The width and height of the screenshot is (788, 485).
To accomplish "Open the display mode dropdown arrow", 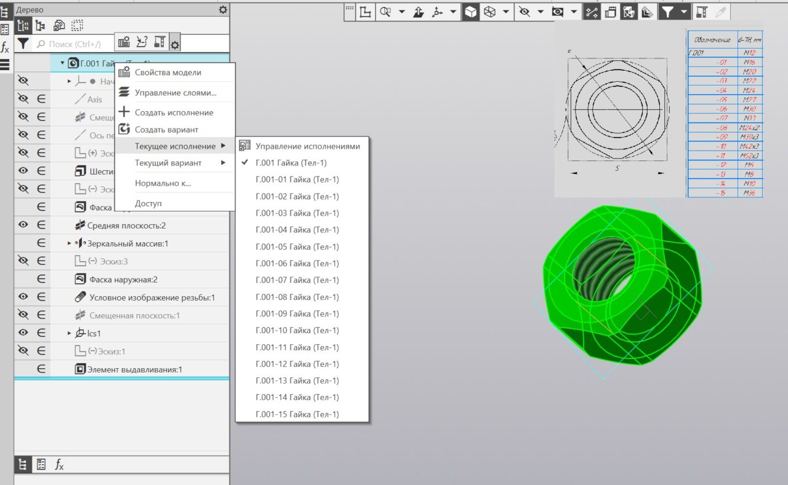I will click(x=505, y=12).
